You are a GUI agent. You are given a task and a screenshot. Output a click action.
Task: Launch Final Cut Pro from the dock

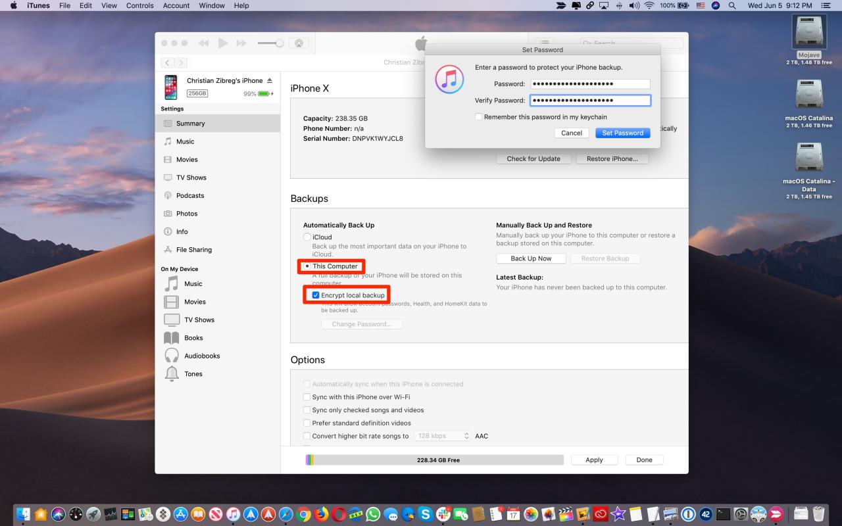click(x=566, y=514)
